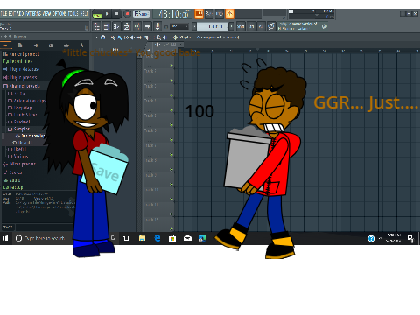Open the Windows Start menu
Screen dimensions: 420x315
[5, 238]
